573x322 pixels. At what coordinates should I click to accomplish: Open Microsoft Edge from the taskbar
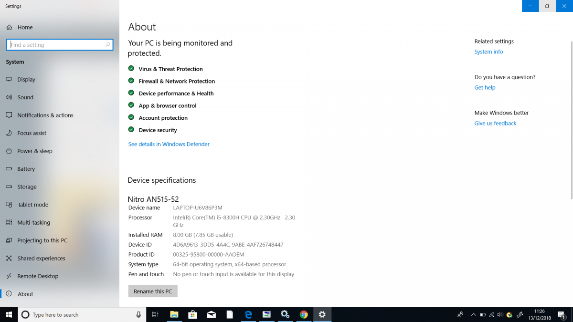[x=248, y=315]
